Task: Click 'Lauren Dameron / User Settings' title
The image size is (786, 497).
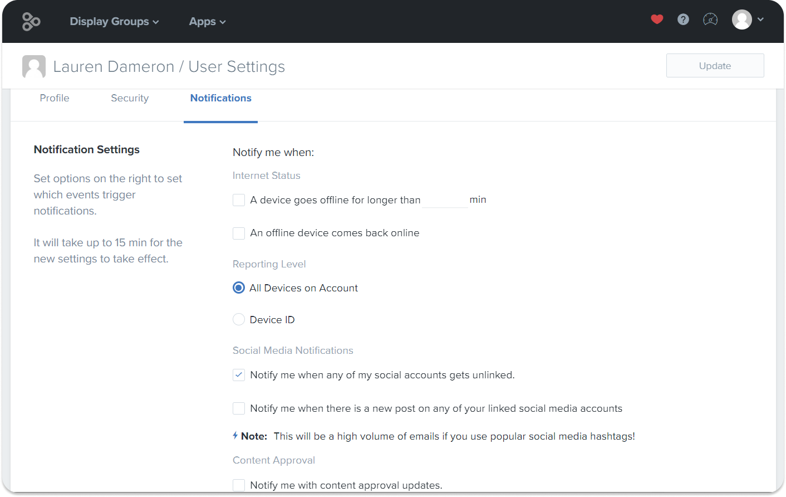Action: pos(169,66)
